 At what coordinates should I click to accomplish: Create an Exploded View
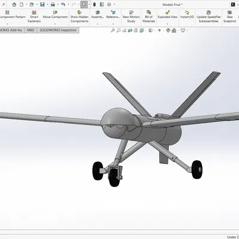167,14
